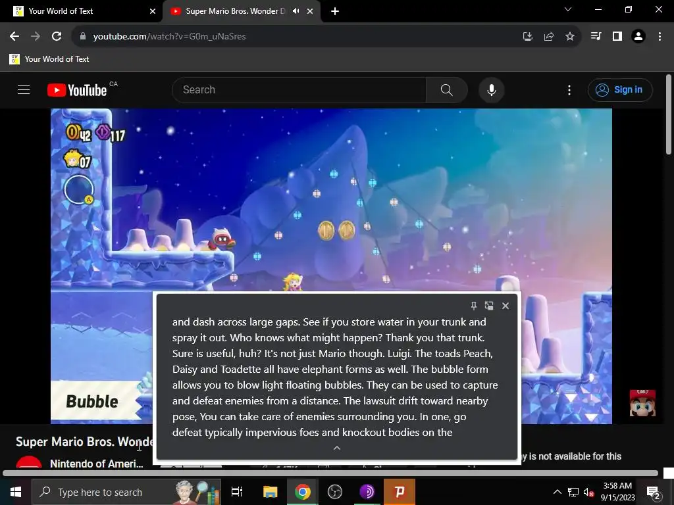Click the muted volume tray icon
Image resolution: width=674 pixels, height=505 pixels.
[588, 492]
